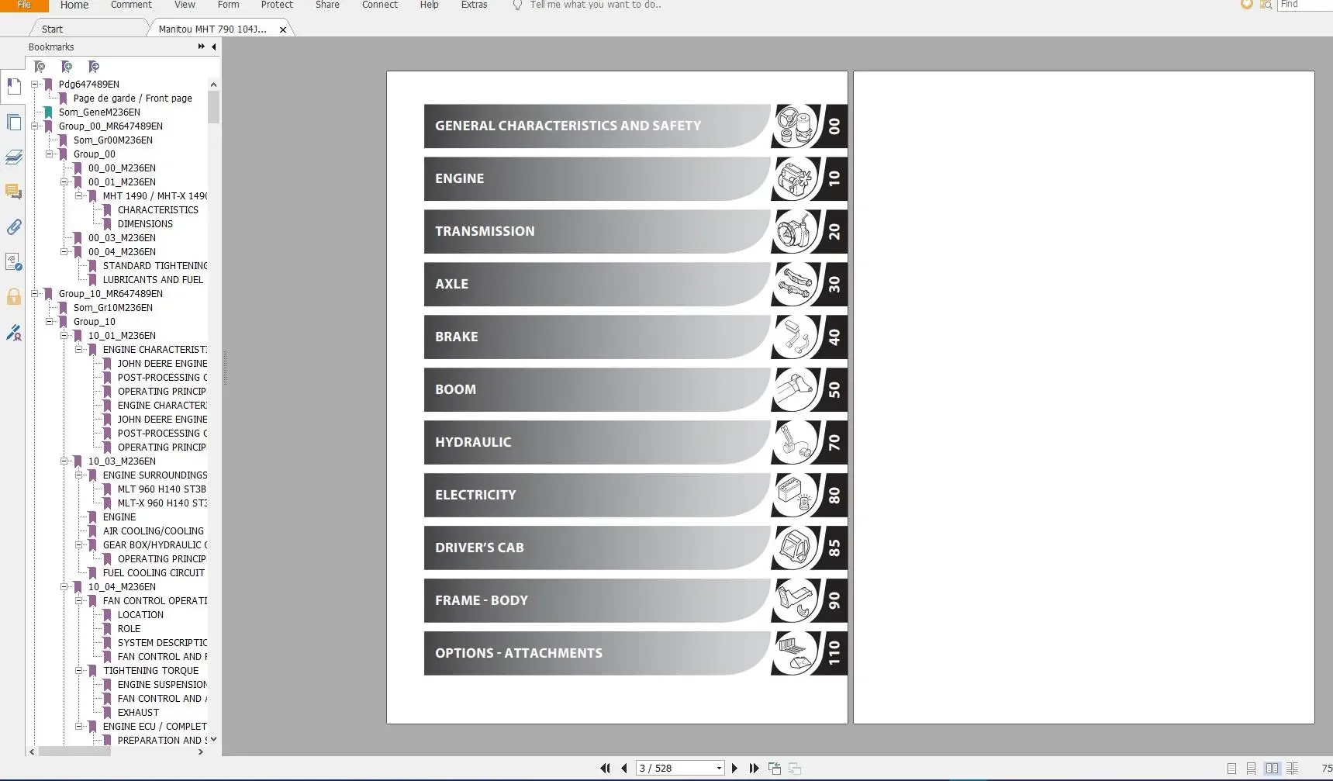Open the Protect ribbon tab
1333x781 pixels.
point(277,5)
